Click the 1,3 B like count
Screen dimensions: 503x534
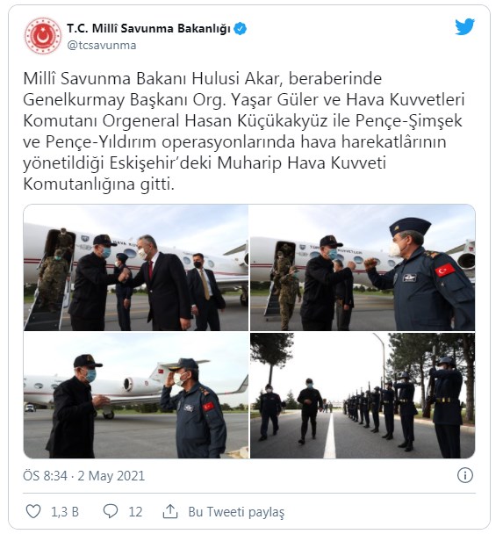65,512
